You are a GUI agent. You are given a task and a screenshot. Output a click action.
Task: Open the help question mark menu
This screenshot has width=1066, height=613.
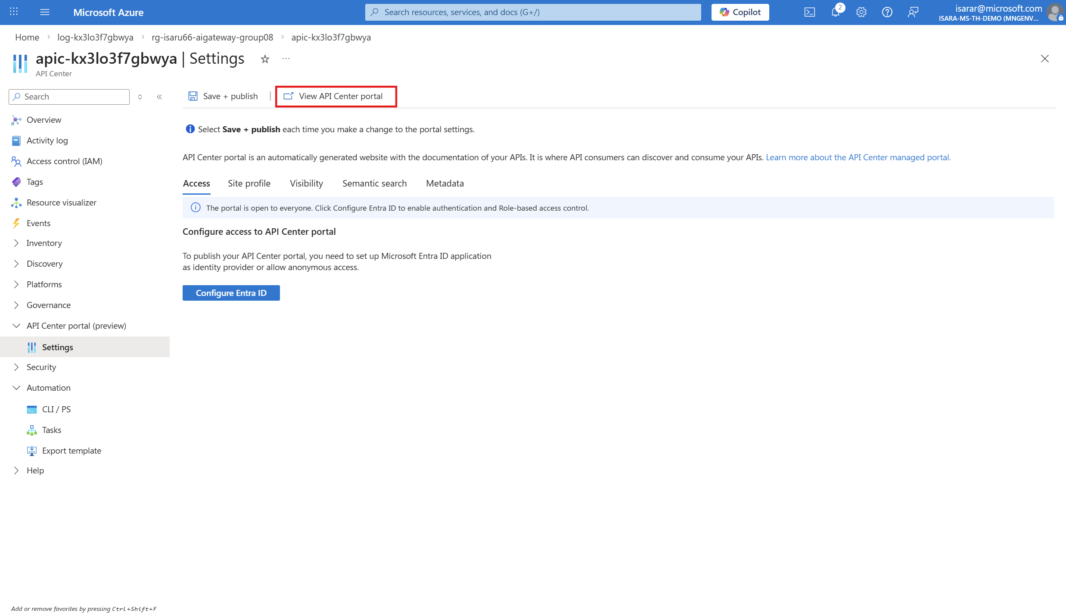(x=887, y=12)
